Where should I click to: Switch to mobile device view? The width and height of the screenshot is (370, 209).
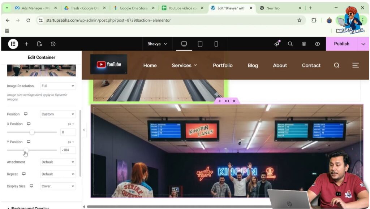(216, 44)
